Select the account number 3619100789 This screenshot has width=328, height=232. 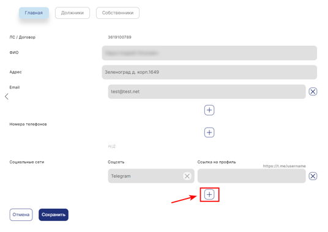tap(120, 37)
